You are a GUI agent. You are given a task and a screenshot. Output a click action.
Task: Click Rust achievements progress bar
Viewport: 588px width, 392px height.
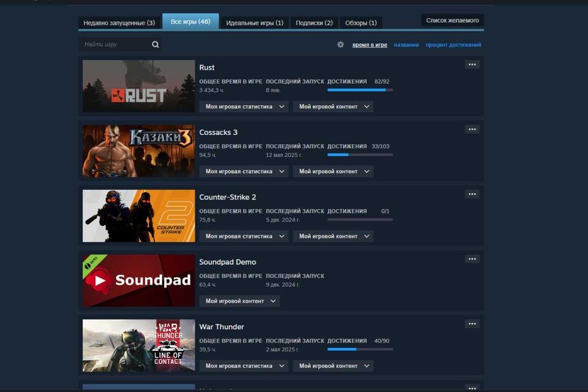pyautogui.click(x=360, y=90)
